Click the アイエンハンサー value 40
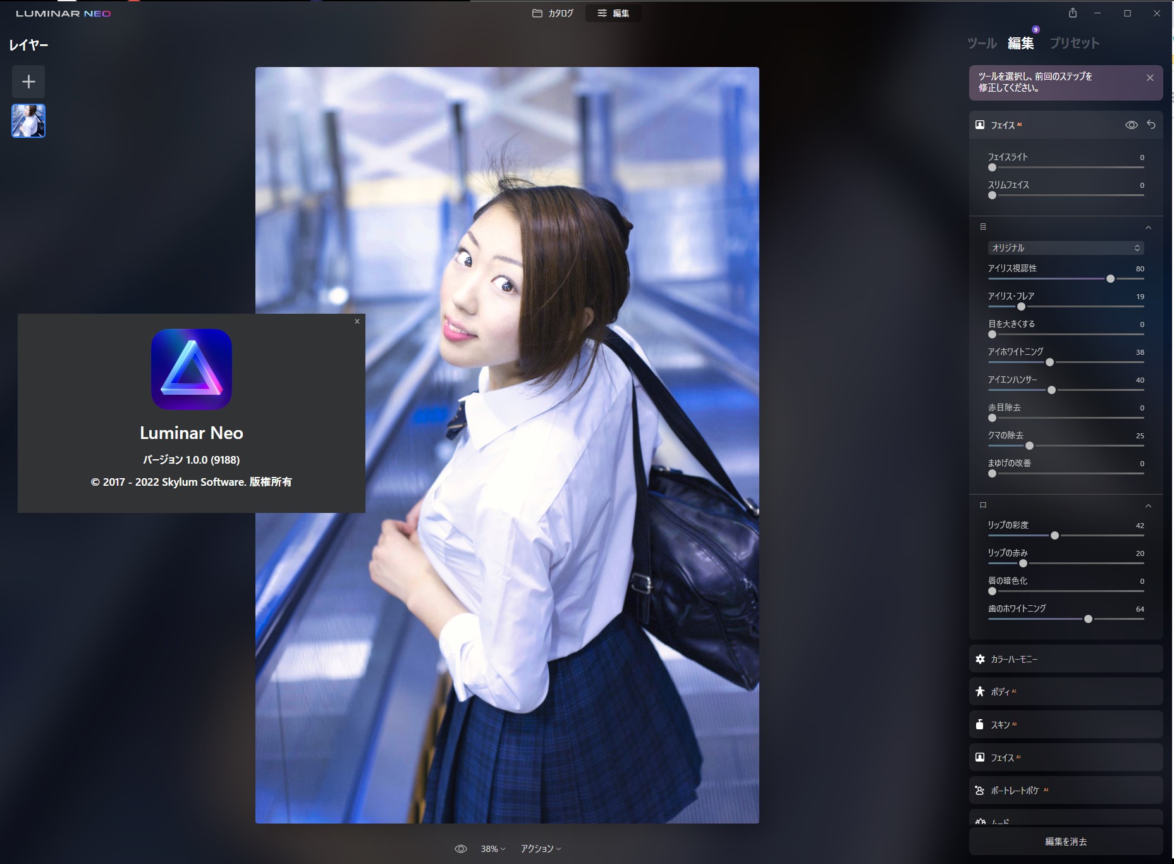The image size is (1174, 864). (x=1140, y=380)
